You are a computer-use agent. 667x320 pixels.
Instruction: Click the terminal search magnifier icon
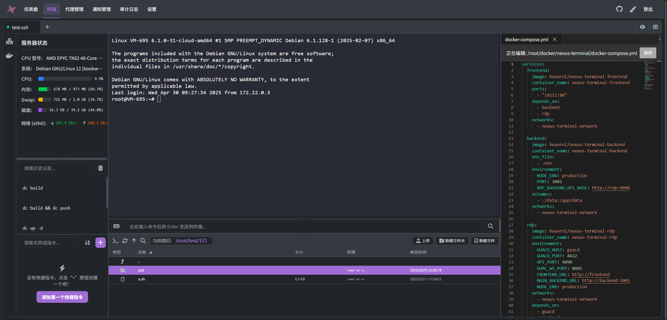(x=490, y=226)
